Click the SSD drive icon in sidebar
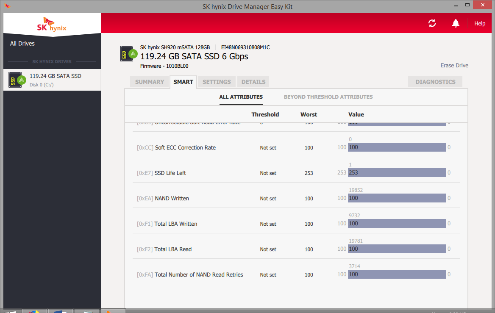 [17, 80]
